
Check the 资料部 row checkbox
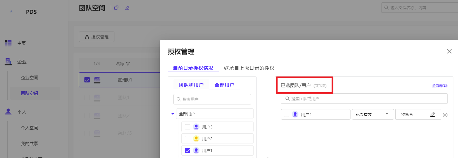point(87,133)
